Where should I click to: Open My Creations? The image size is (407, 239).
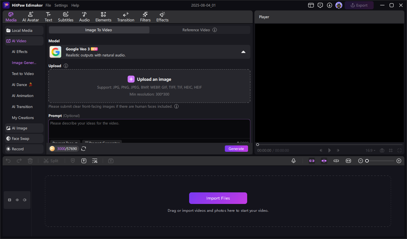pos(23,118)
